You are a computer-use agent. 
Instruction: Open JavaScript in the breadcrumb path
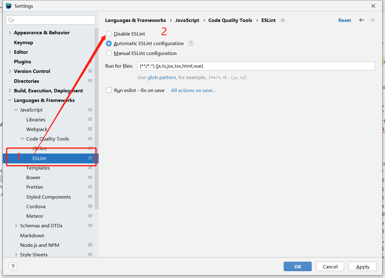pos(187,20)
